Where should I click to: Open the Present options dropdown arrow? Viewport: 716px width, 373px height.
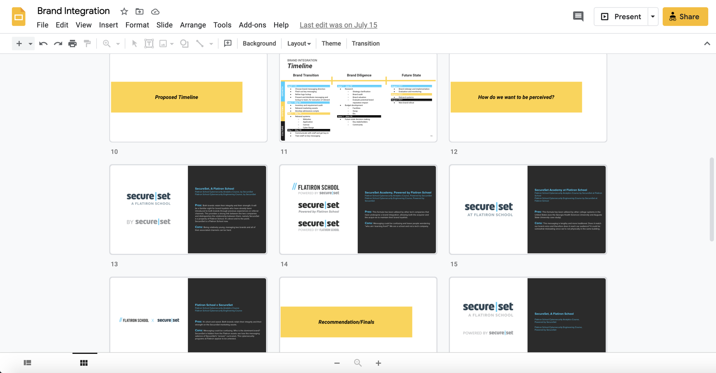[x=653, y=17]
